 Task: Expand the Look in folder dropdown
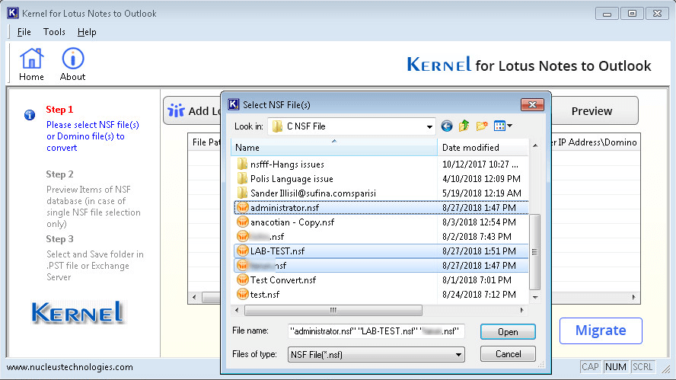point(429,126)
